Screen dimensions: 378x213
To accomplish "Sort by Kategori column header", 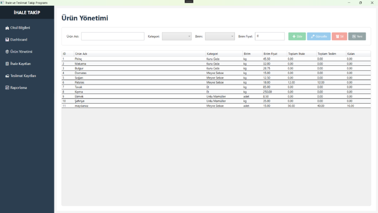I will [224, 54].
